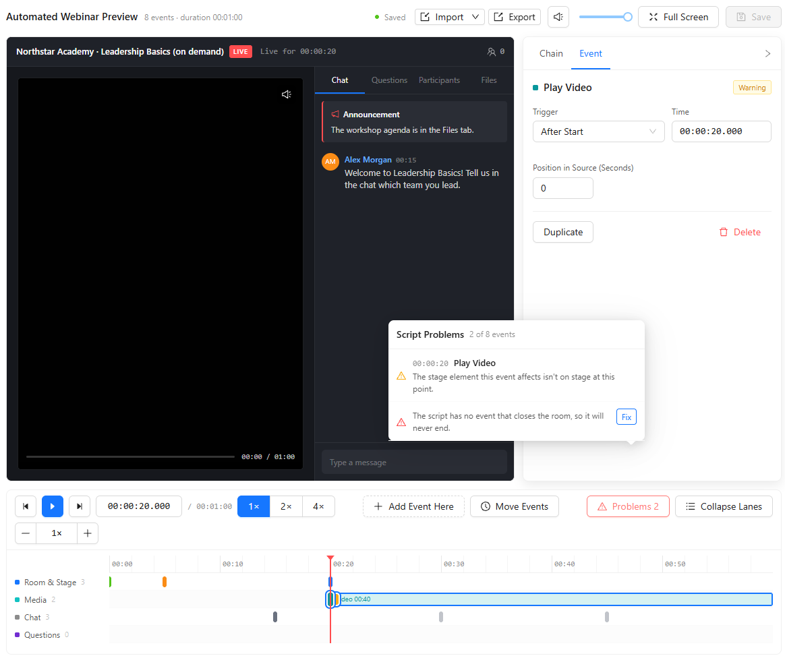Click the Questions lane label in the timeline

click(42, 635)
